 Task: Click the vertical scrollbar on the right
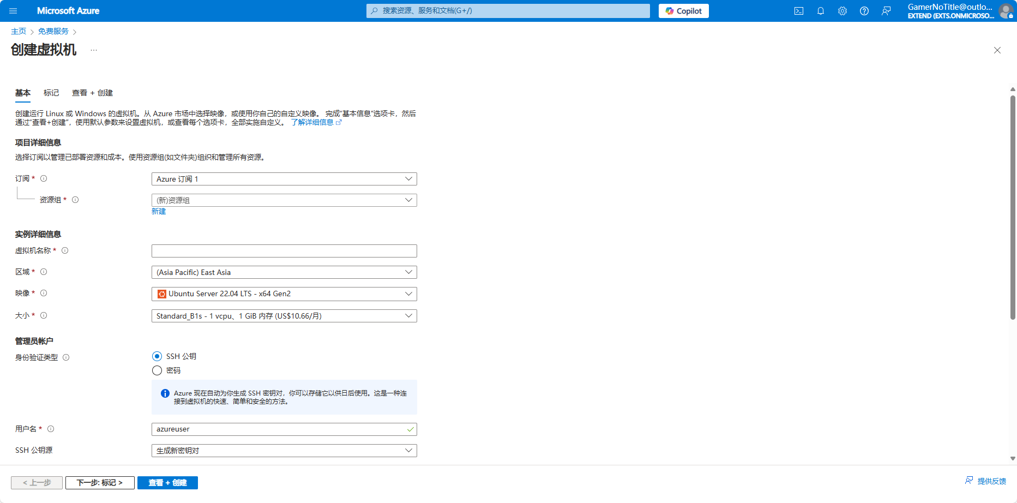1013,207
